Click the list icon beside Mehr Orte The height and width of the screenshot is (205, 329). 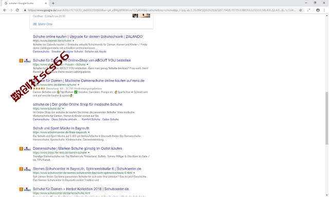(x=34, y=24)
